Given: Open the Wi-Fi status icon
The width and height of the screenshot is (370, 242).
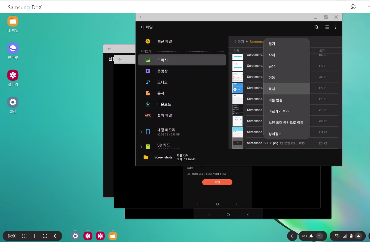Looking at the screenshot, I should point(337,236).
